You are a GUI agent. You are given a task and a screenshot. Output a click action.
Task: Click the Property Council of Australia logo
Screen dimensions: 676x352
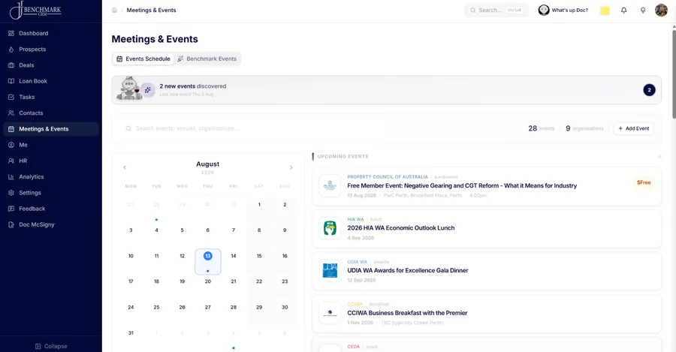(x=330, y=186)
